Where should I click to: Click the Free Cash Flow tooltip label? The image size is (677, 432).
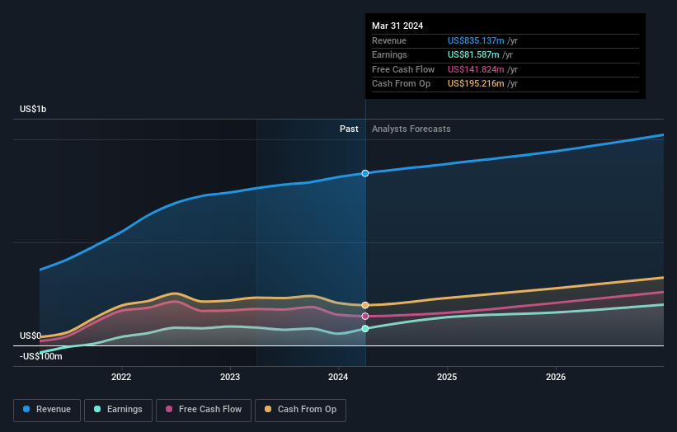point(403,69)
